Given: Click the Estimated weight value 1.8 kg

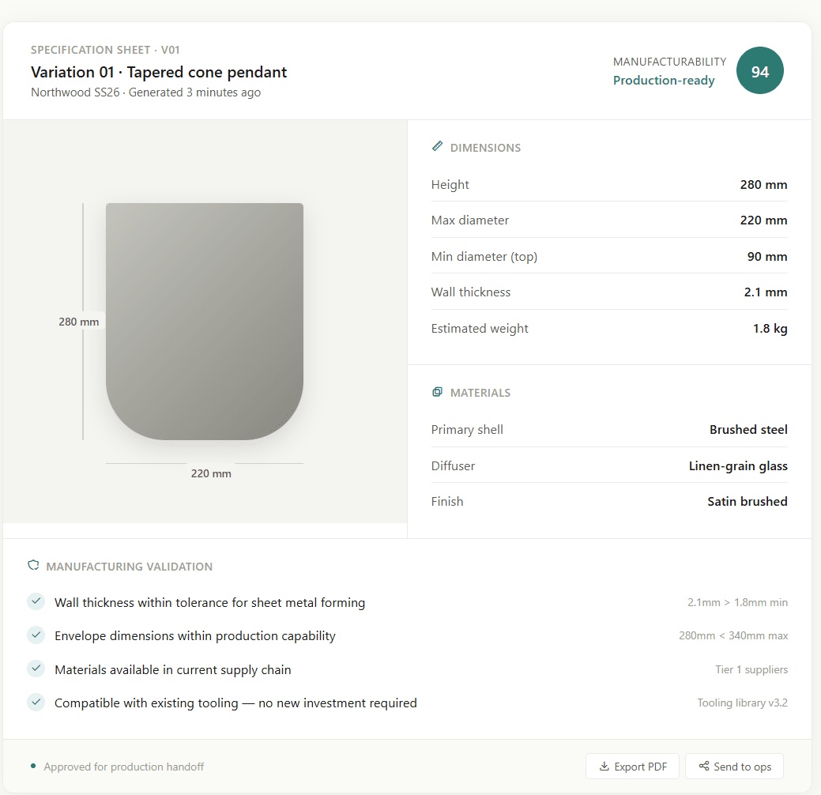Looking at the screenshot, I should pyautogui.click(x=770, y=329).
